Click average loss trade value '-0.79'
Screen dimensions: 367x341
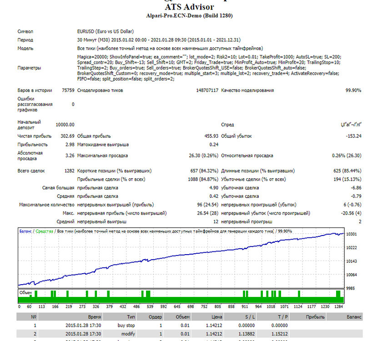pyautogui.click(x=356, y=196)
